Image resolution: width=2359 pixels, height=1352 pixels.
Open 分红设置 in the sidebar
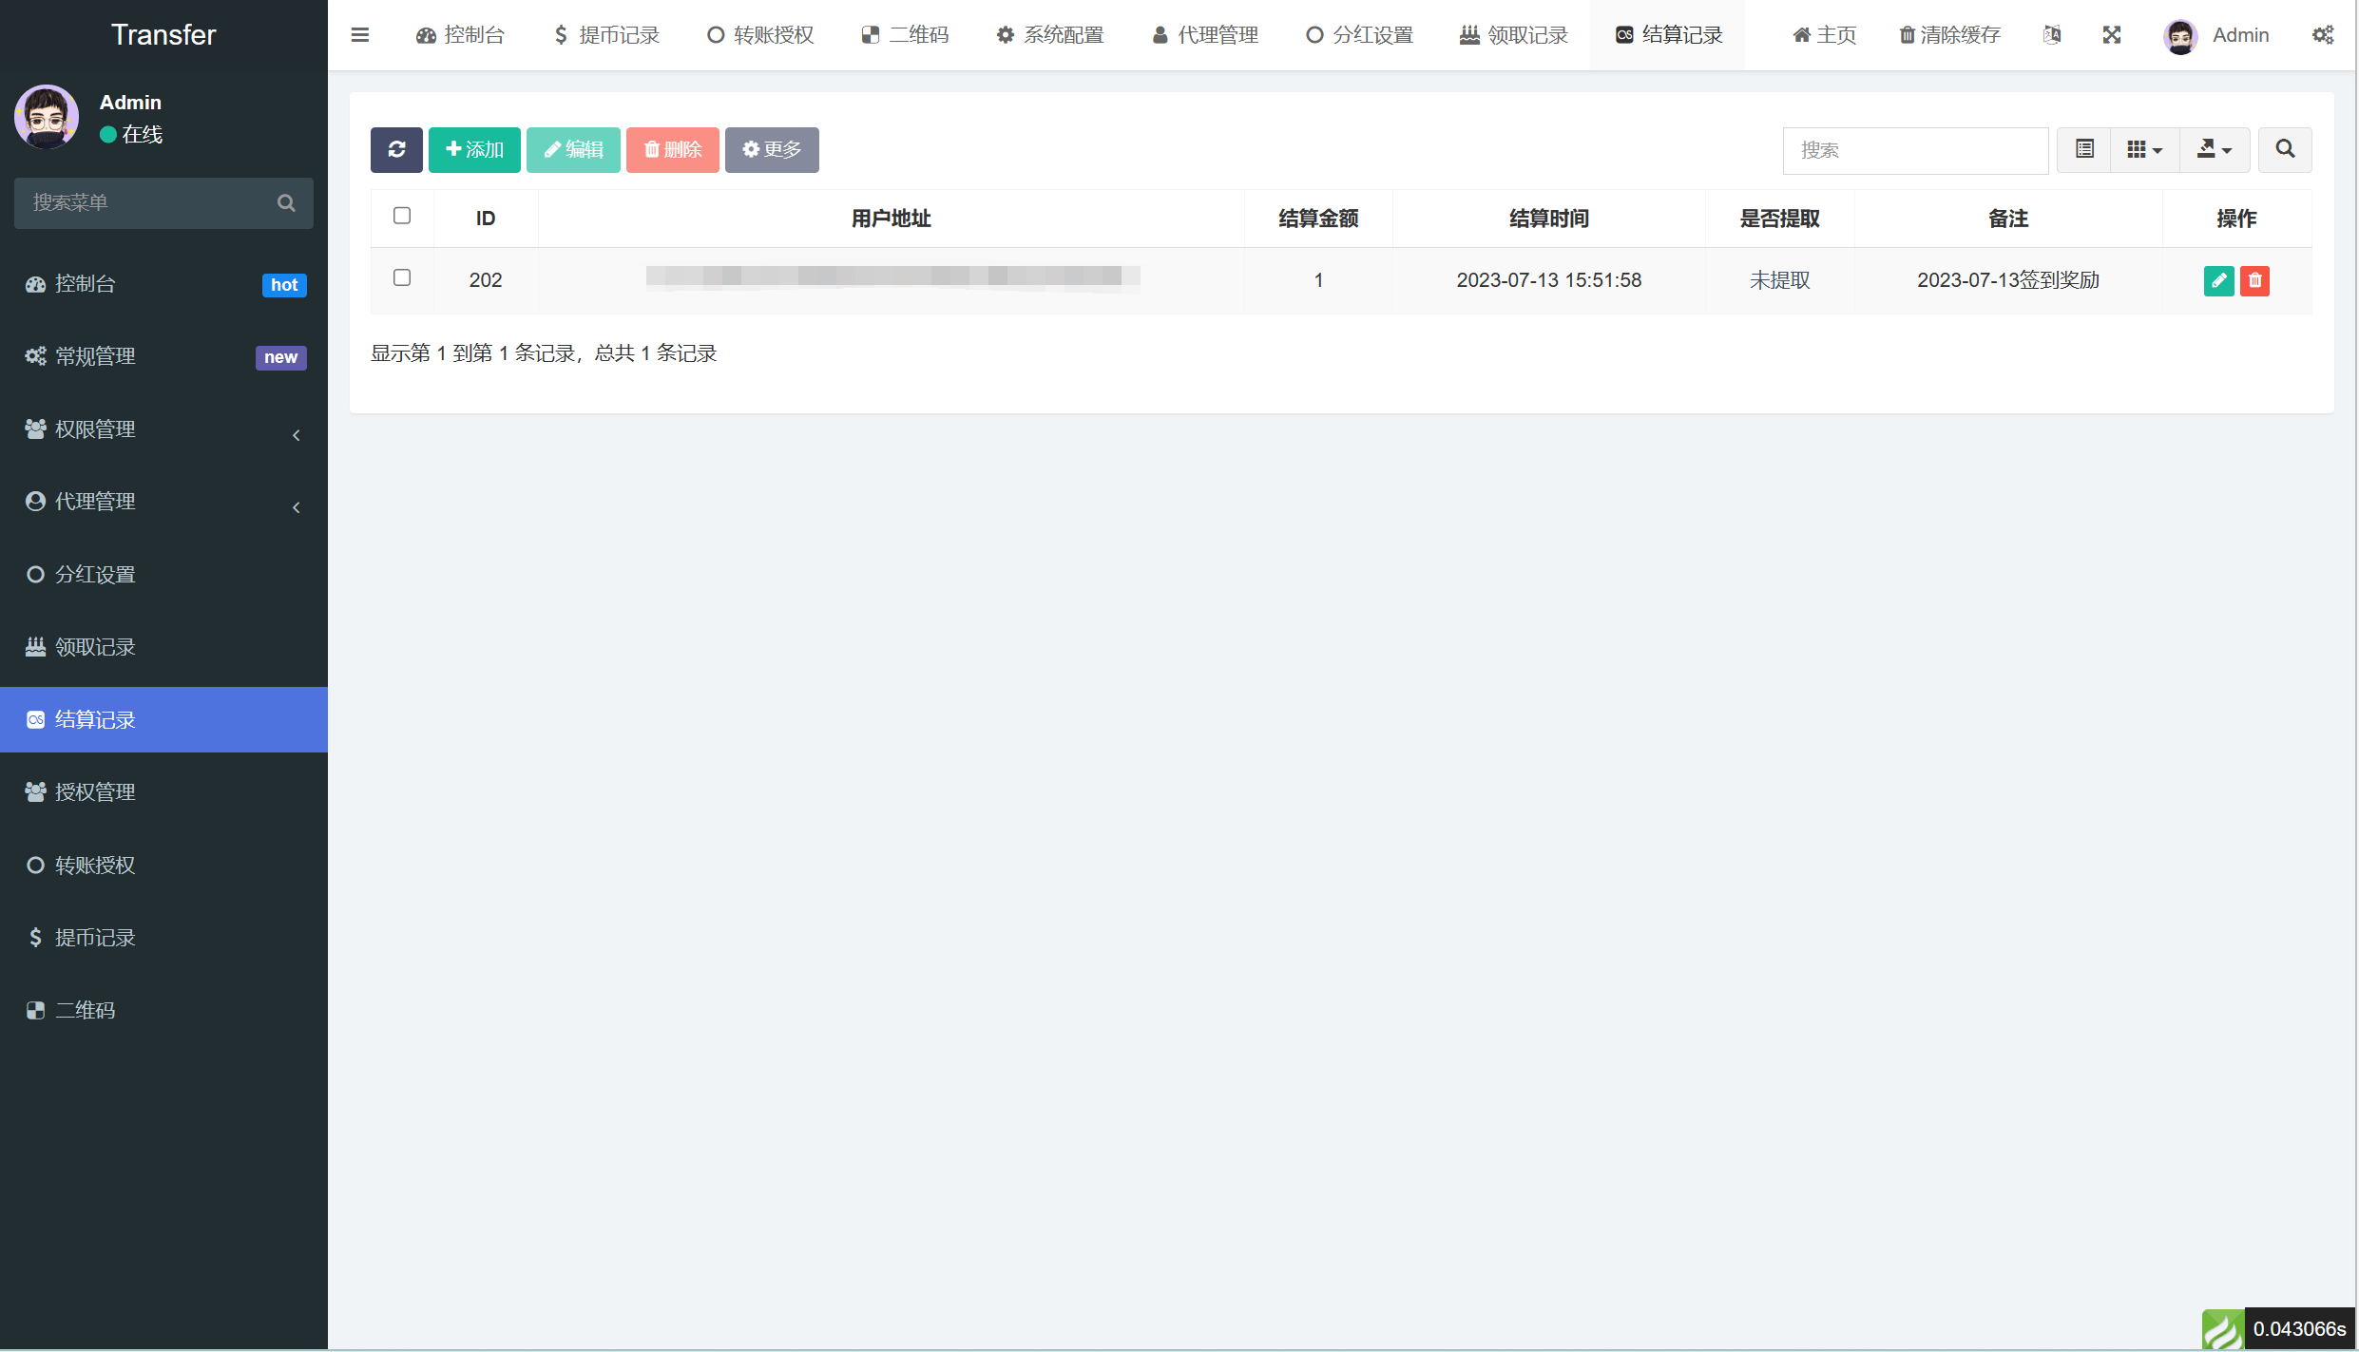[x=163, y=575]
